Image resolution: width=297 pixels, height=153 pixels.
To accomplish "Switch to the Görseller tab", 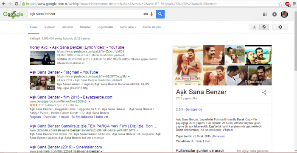I will coord(67,27).
